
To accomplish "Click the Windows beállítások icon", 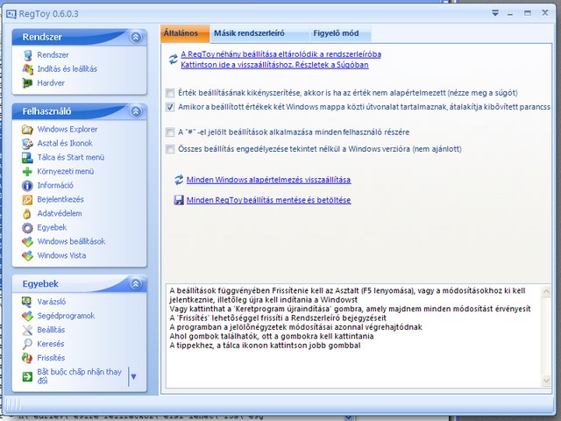I will (27, 242).
